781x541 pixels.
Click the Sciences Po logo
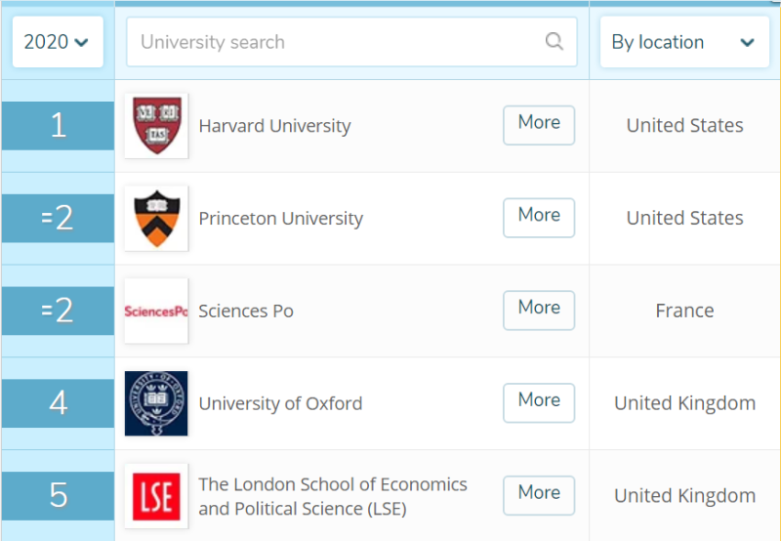156,311
